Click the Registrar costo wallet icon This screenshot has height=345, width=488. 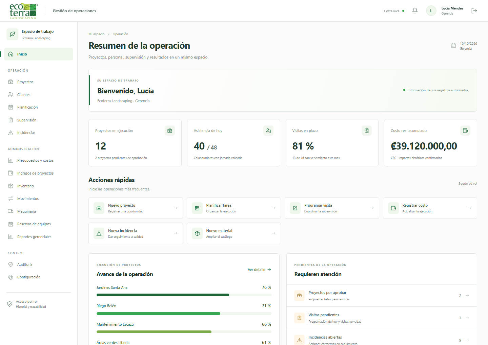point(393,208)
